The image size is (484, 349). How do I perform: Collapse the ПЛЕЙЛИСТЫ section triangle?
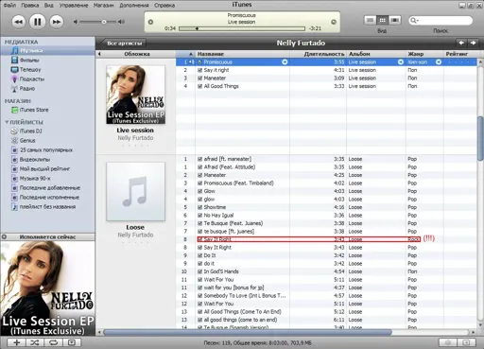(7, 122)
